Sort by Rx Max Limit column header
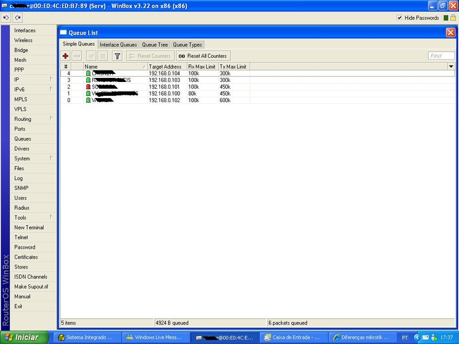 [x=203, y=67]
